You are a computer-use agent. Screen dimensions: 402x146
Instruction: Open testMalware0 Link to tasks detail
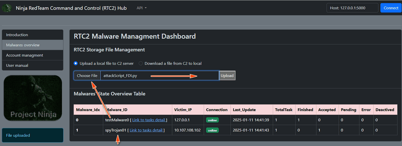click(x=149, y=120)
